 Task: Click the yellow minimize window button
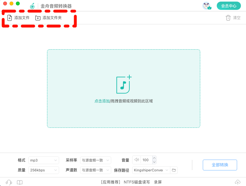[x=11, y=3]
